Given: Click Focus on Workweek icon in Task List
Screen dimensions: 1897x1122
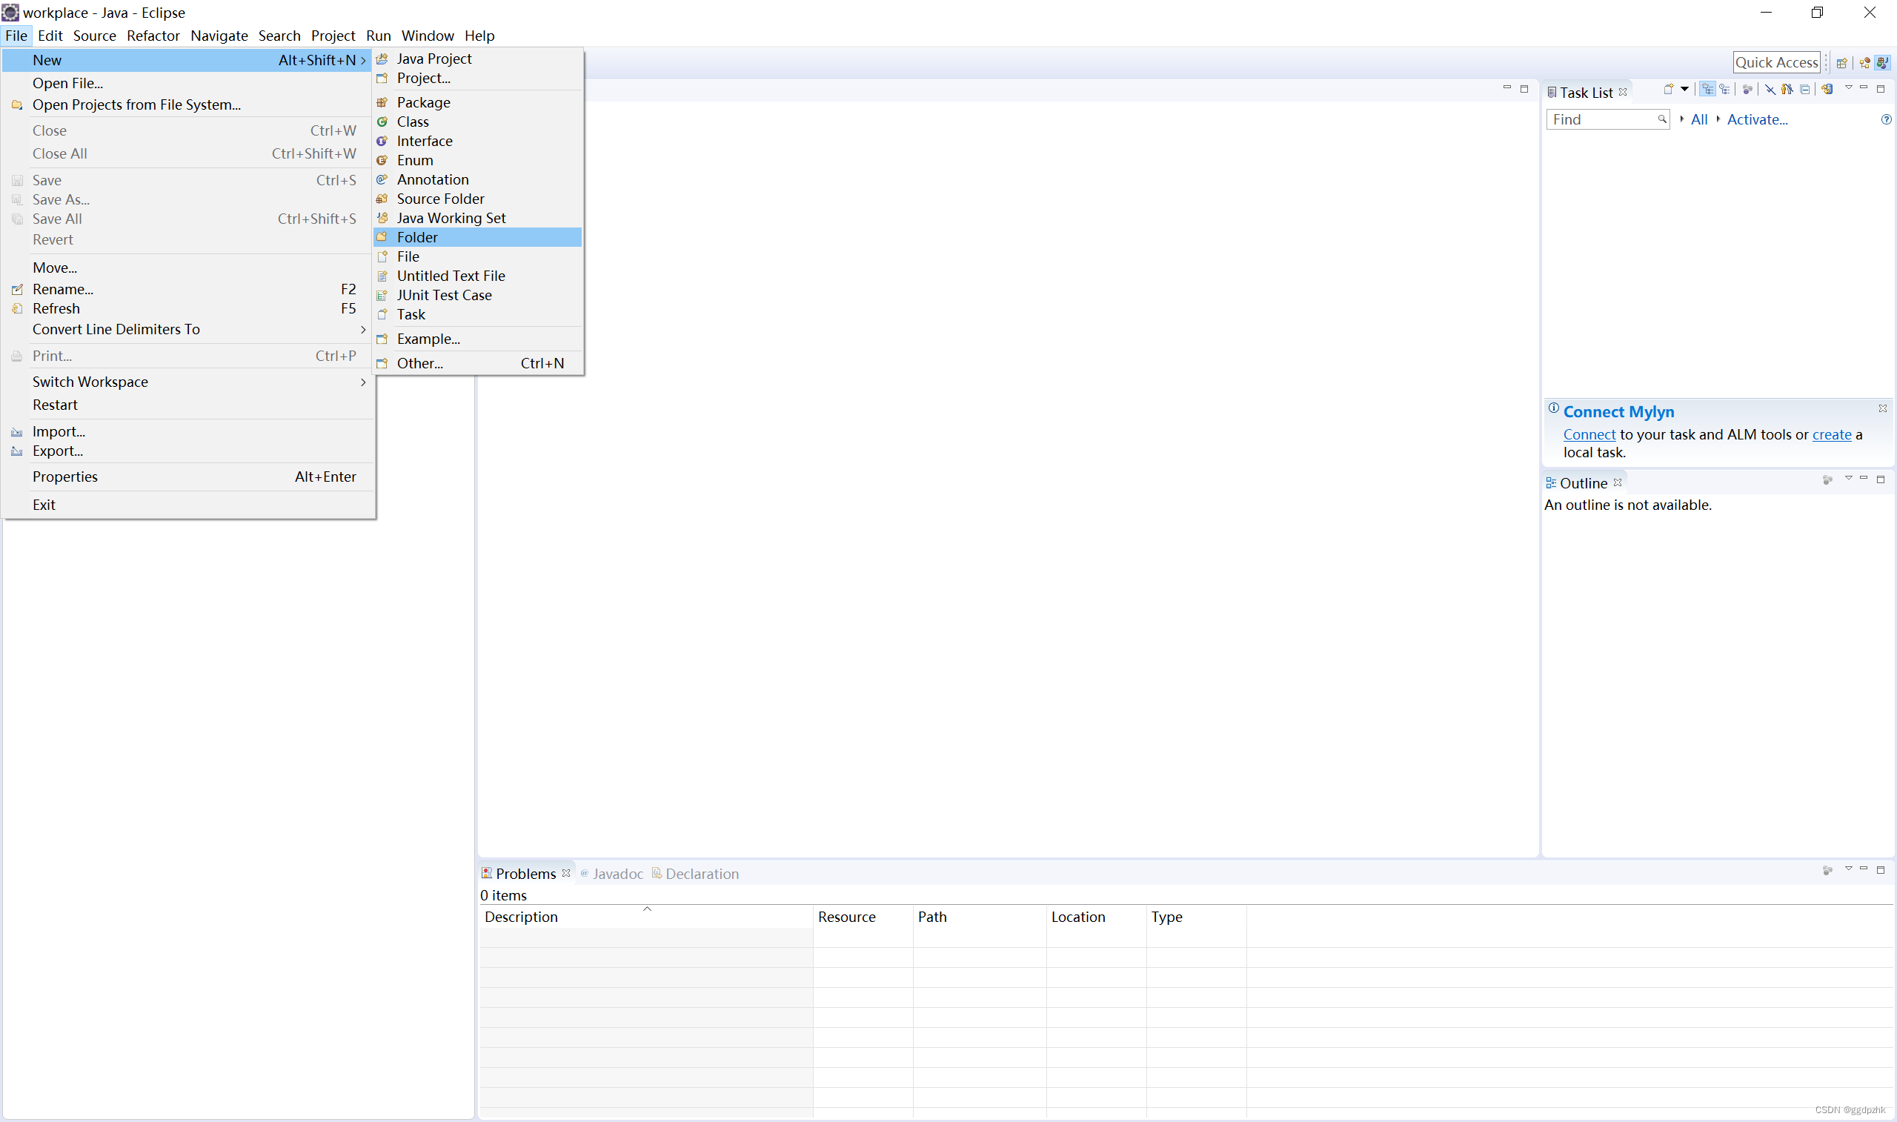Looking at the screenshot, I should tap(1747, 89).
